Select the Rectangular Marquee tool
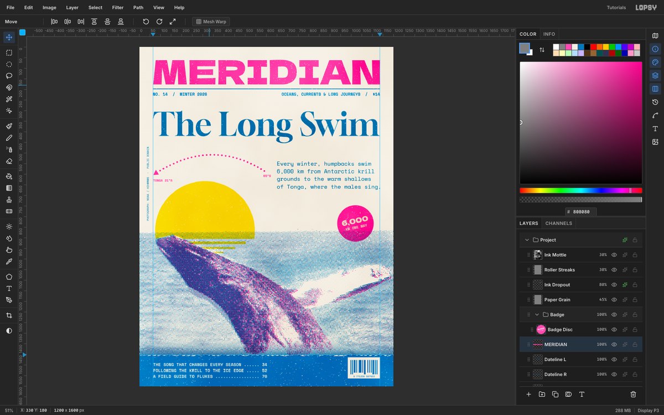Screen dimensions: 664x415 point(9,53)
